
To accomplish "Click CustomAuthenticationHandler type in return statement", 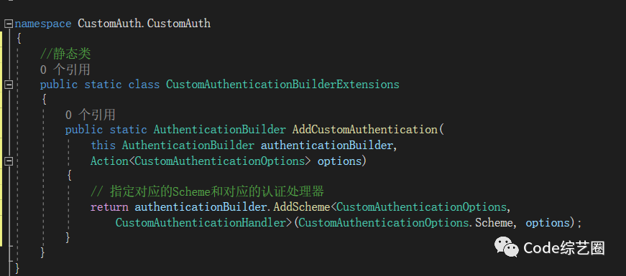I will (201, 223).
